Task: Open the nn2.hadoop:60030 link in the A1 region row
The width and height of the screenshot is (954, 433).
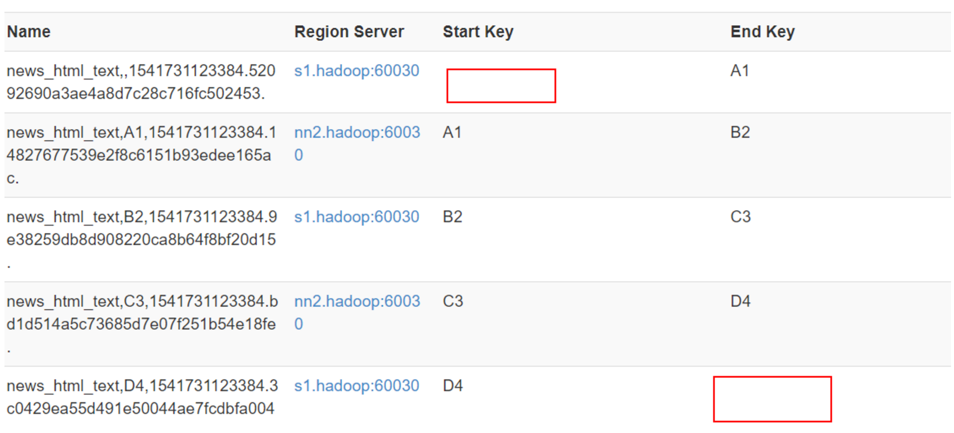Action: [357, 144]
